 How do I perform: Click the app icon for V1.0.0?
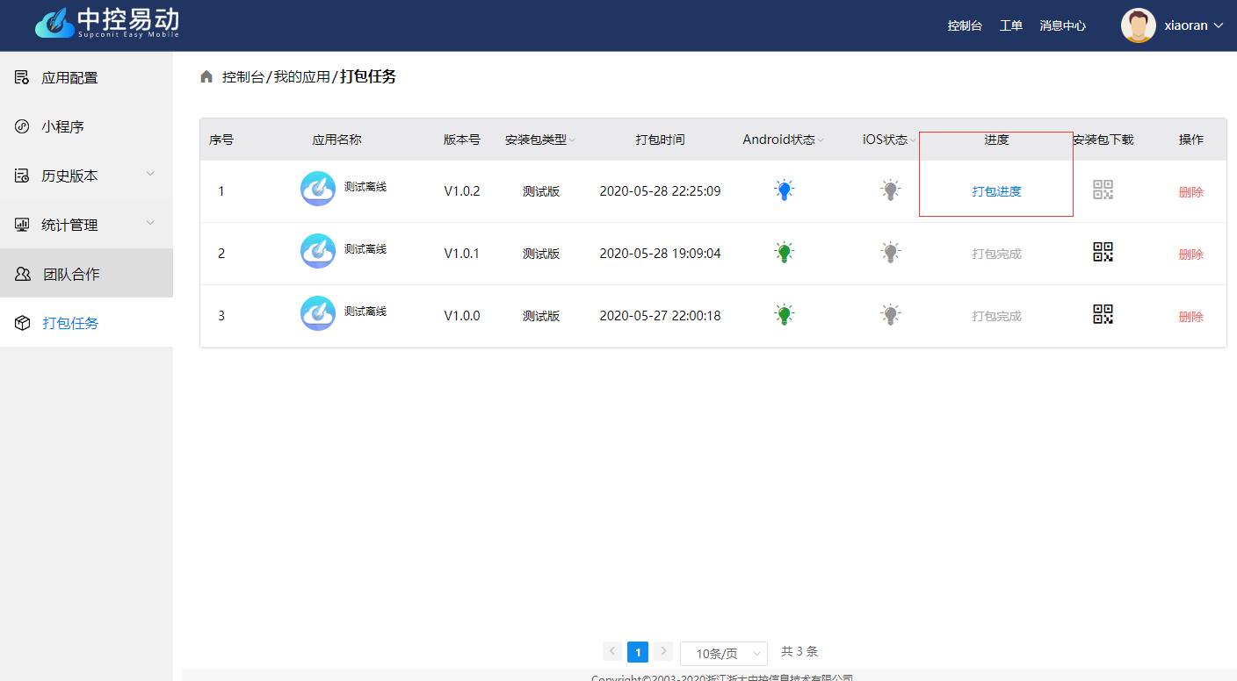318,313
